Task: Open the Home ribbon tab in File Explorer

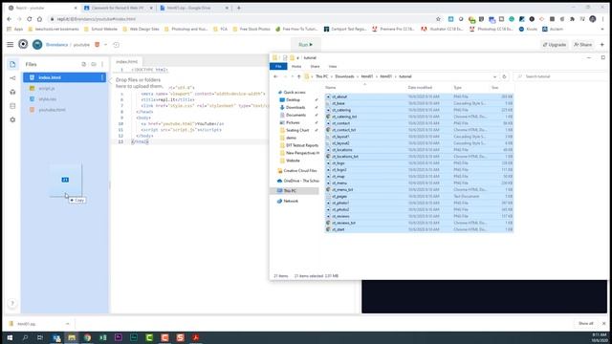Action: click(296, 67)
